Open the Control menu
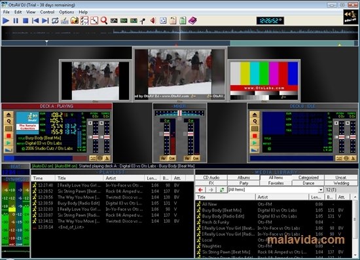This screenshot has height=260, width=360. pyautogui.click(x=47, y=12)
